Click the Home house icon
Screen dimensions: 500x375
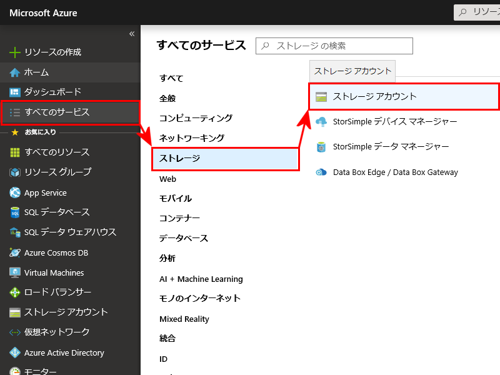14,72
